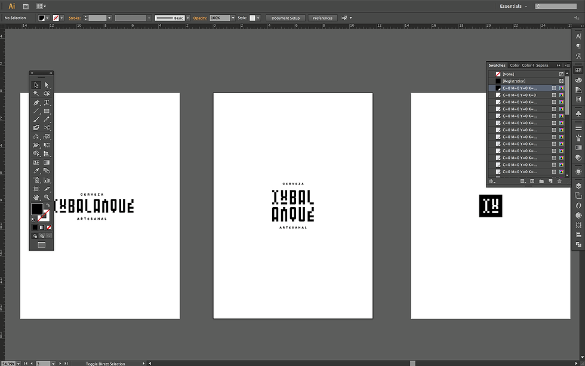Select the Paintbrush tool
The width and height of the screenshot is (585, 366).
coord(36,119)
